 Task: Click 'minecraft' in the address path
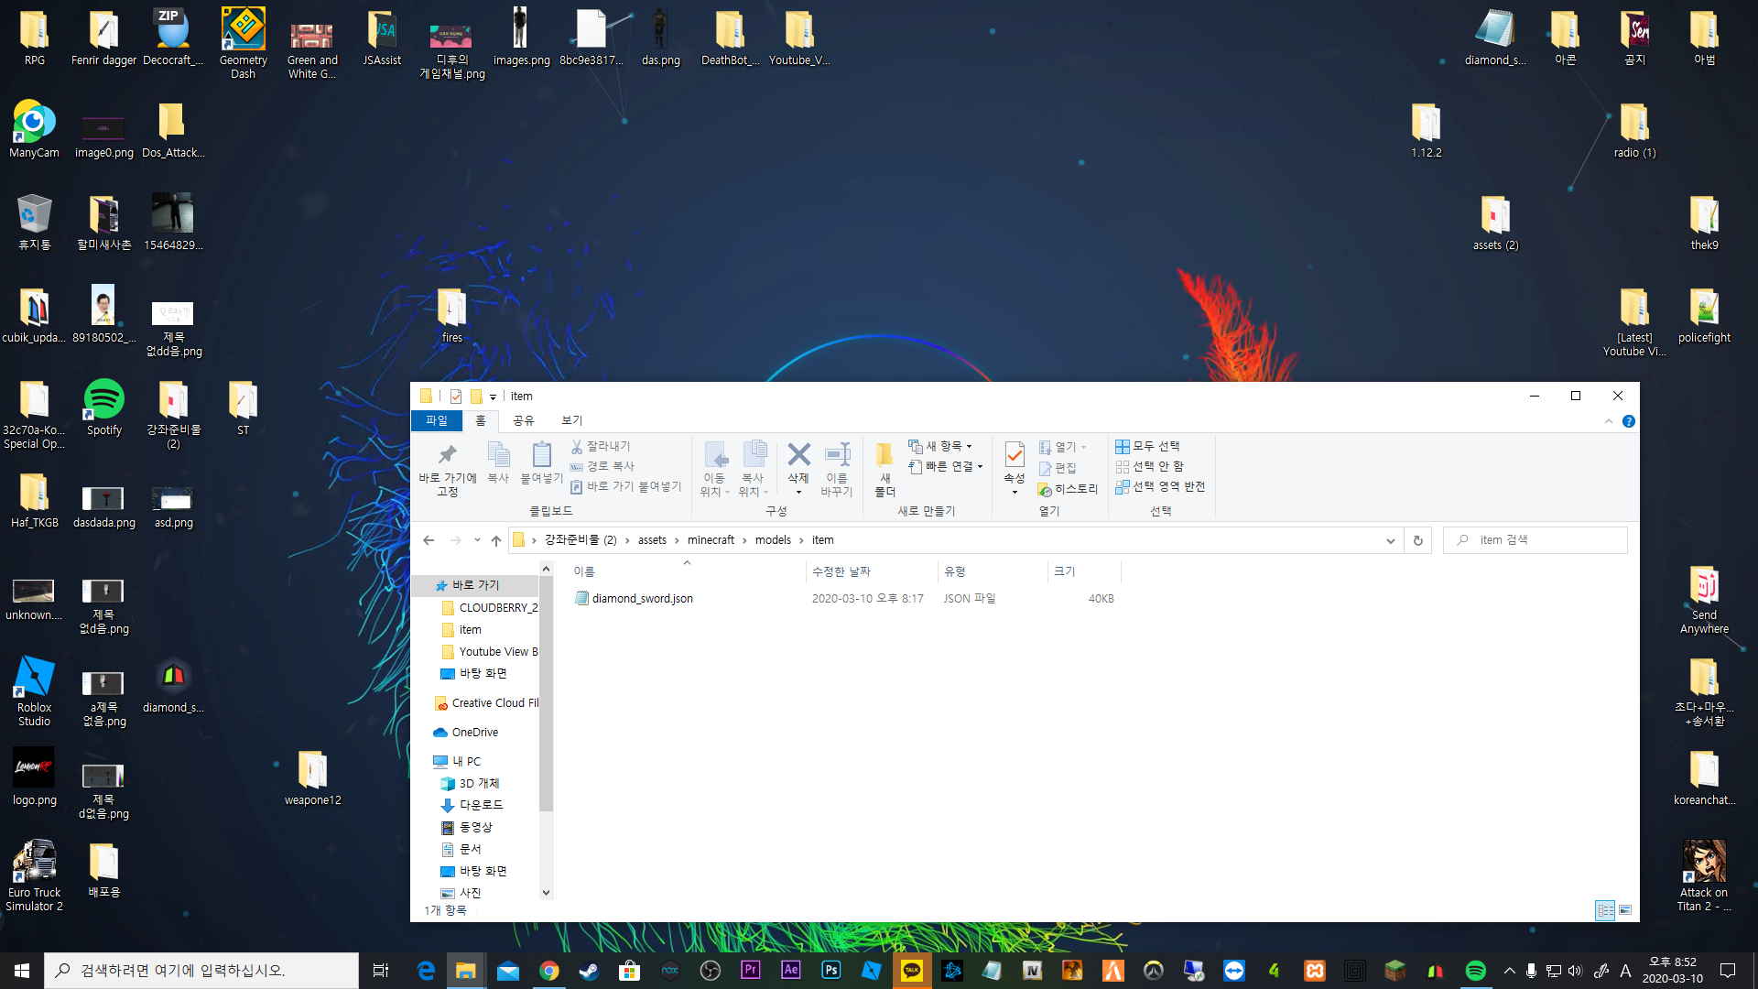tap(711, 540)
